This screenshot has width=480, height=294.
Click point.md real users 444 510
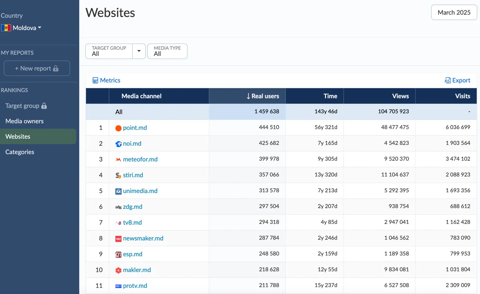coord(269,127)
